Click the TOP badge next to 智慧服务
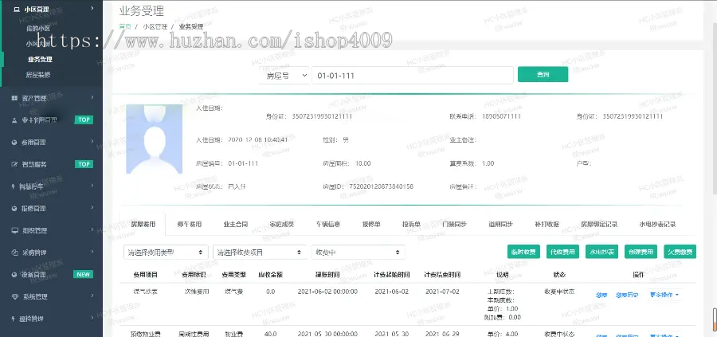Viewport: 717px width, 337px height. (84, 164)
